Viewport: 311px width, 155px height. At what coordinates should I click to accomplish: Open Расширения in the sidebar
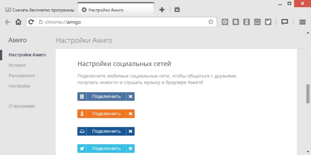[22, 76]
